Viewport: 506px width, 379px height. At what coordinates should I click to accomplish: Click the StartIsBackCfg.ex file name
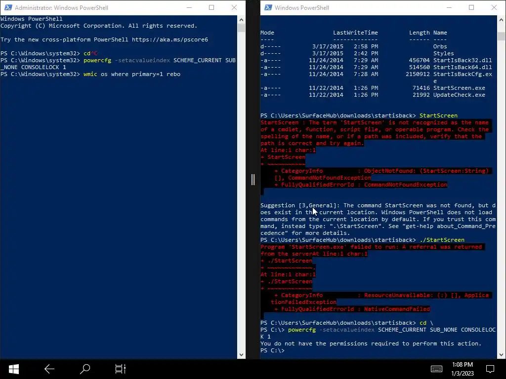tap(463, 74)
